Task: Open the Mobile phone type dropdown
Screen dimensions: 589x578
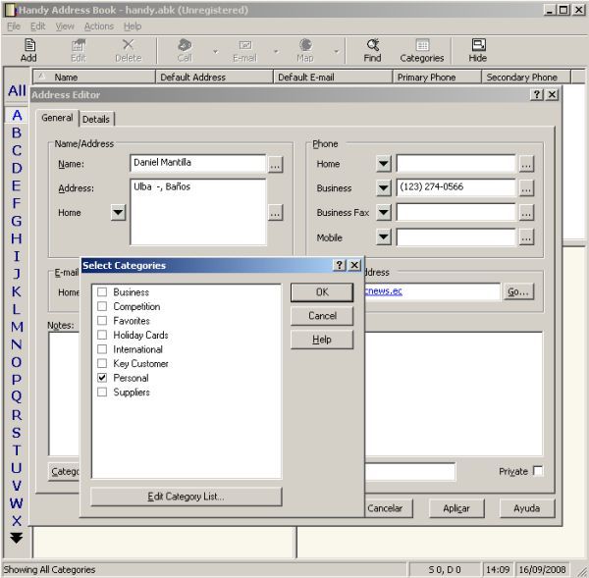Action: point(384,237)
